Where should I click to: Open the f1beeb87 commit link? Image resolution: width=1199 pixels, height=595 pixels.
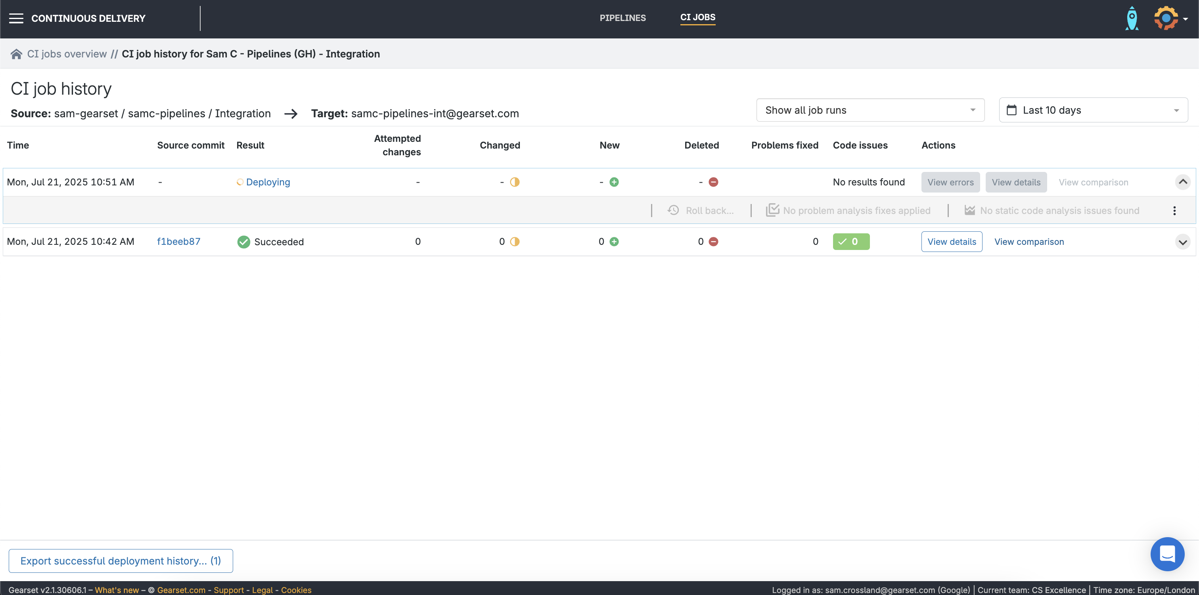pos(178,242)
